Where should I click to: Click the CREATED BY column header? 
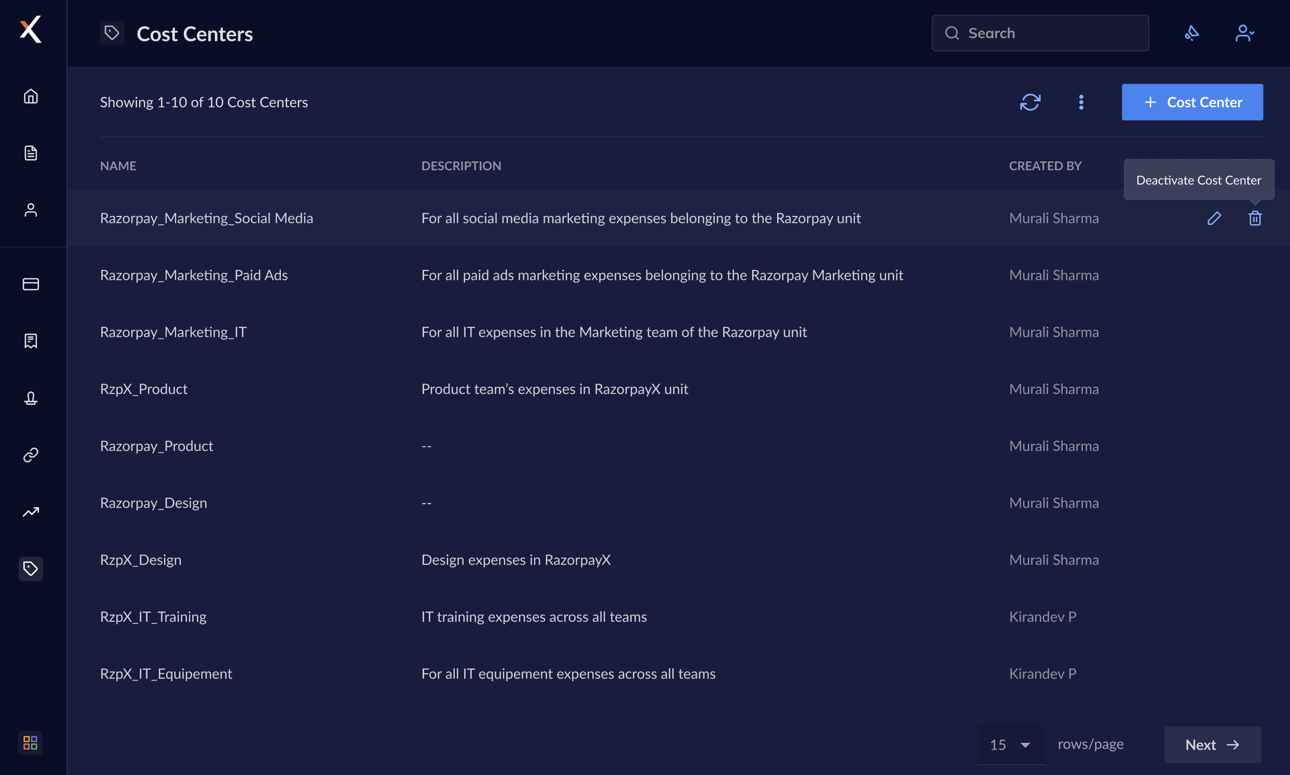(1045, 166)
